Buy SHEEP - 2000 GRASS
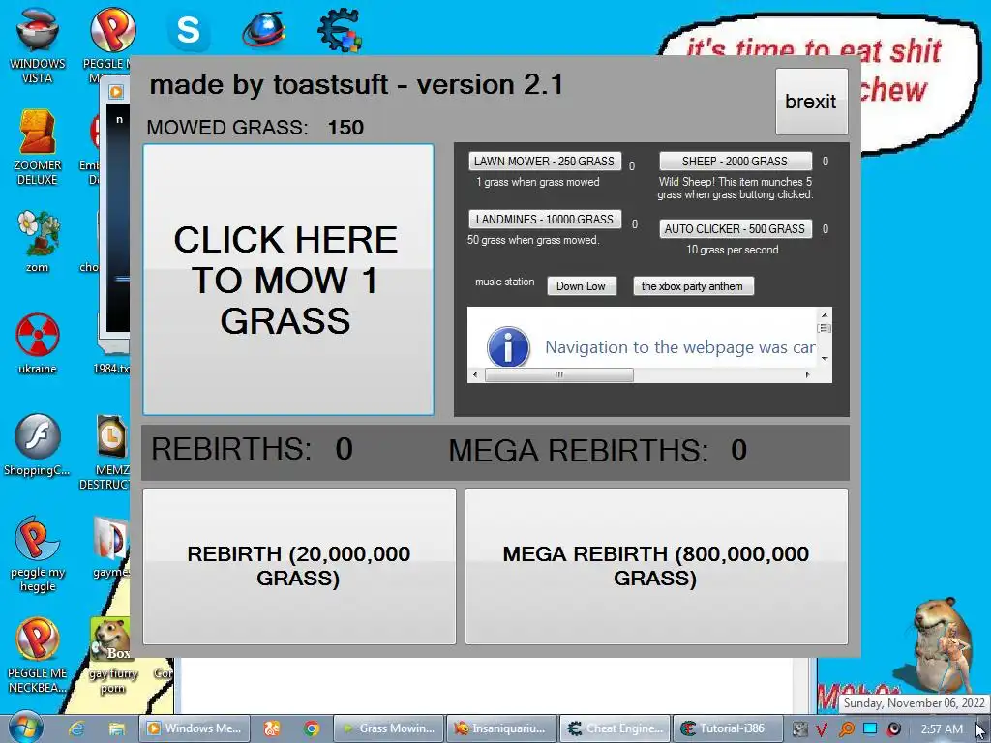Screen dimensions: 991x743 (736, 162)
